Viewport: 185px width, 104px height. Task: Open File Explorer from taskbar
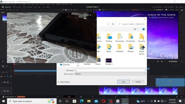tap(89, 101)
